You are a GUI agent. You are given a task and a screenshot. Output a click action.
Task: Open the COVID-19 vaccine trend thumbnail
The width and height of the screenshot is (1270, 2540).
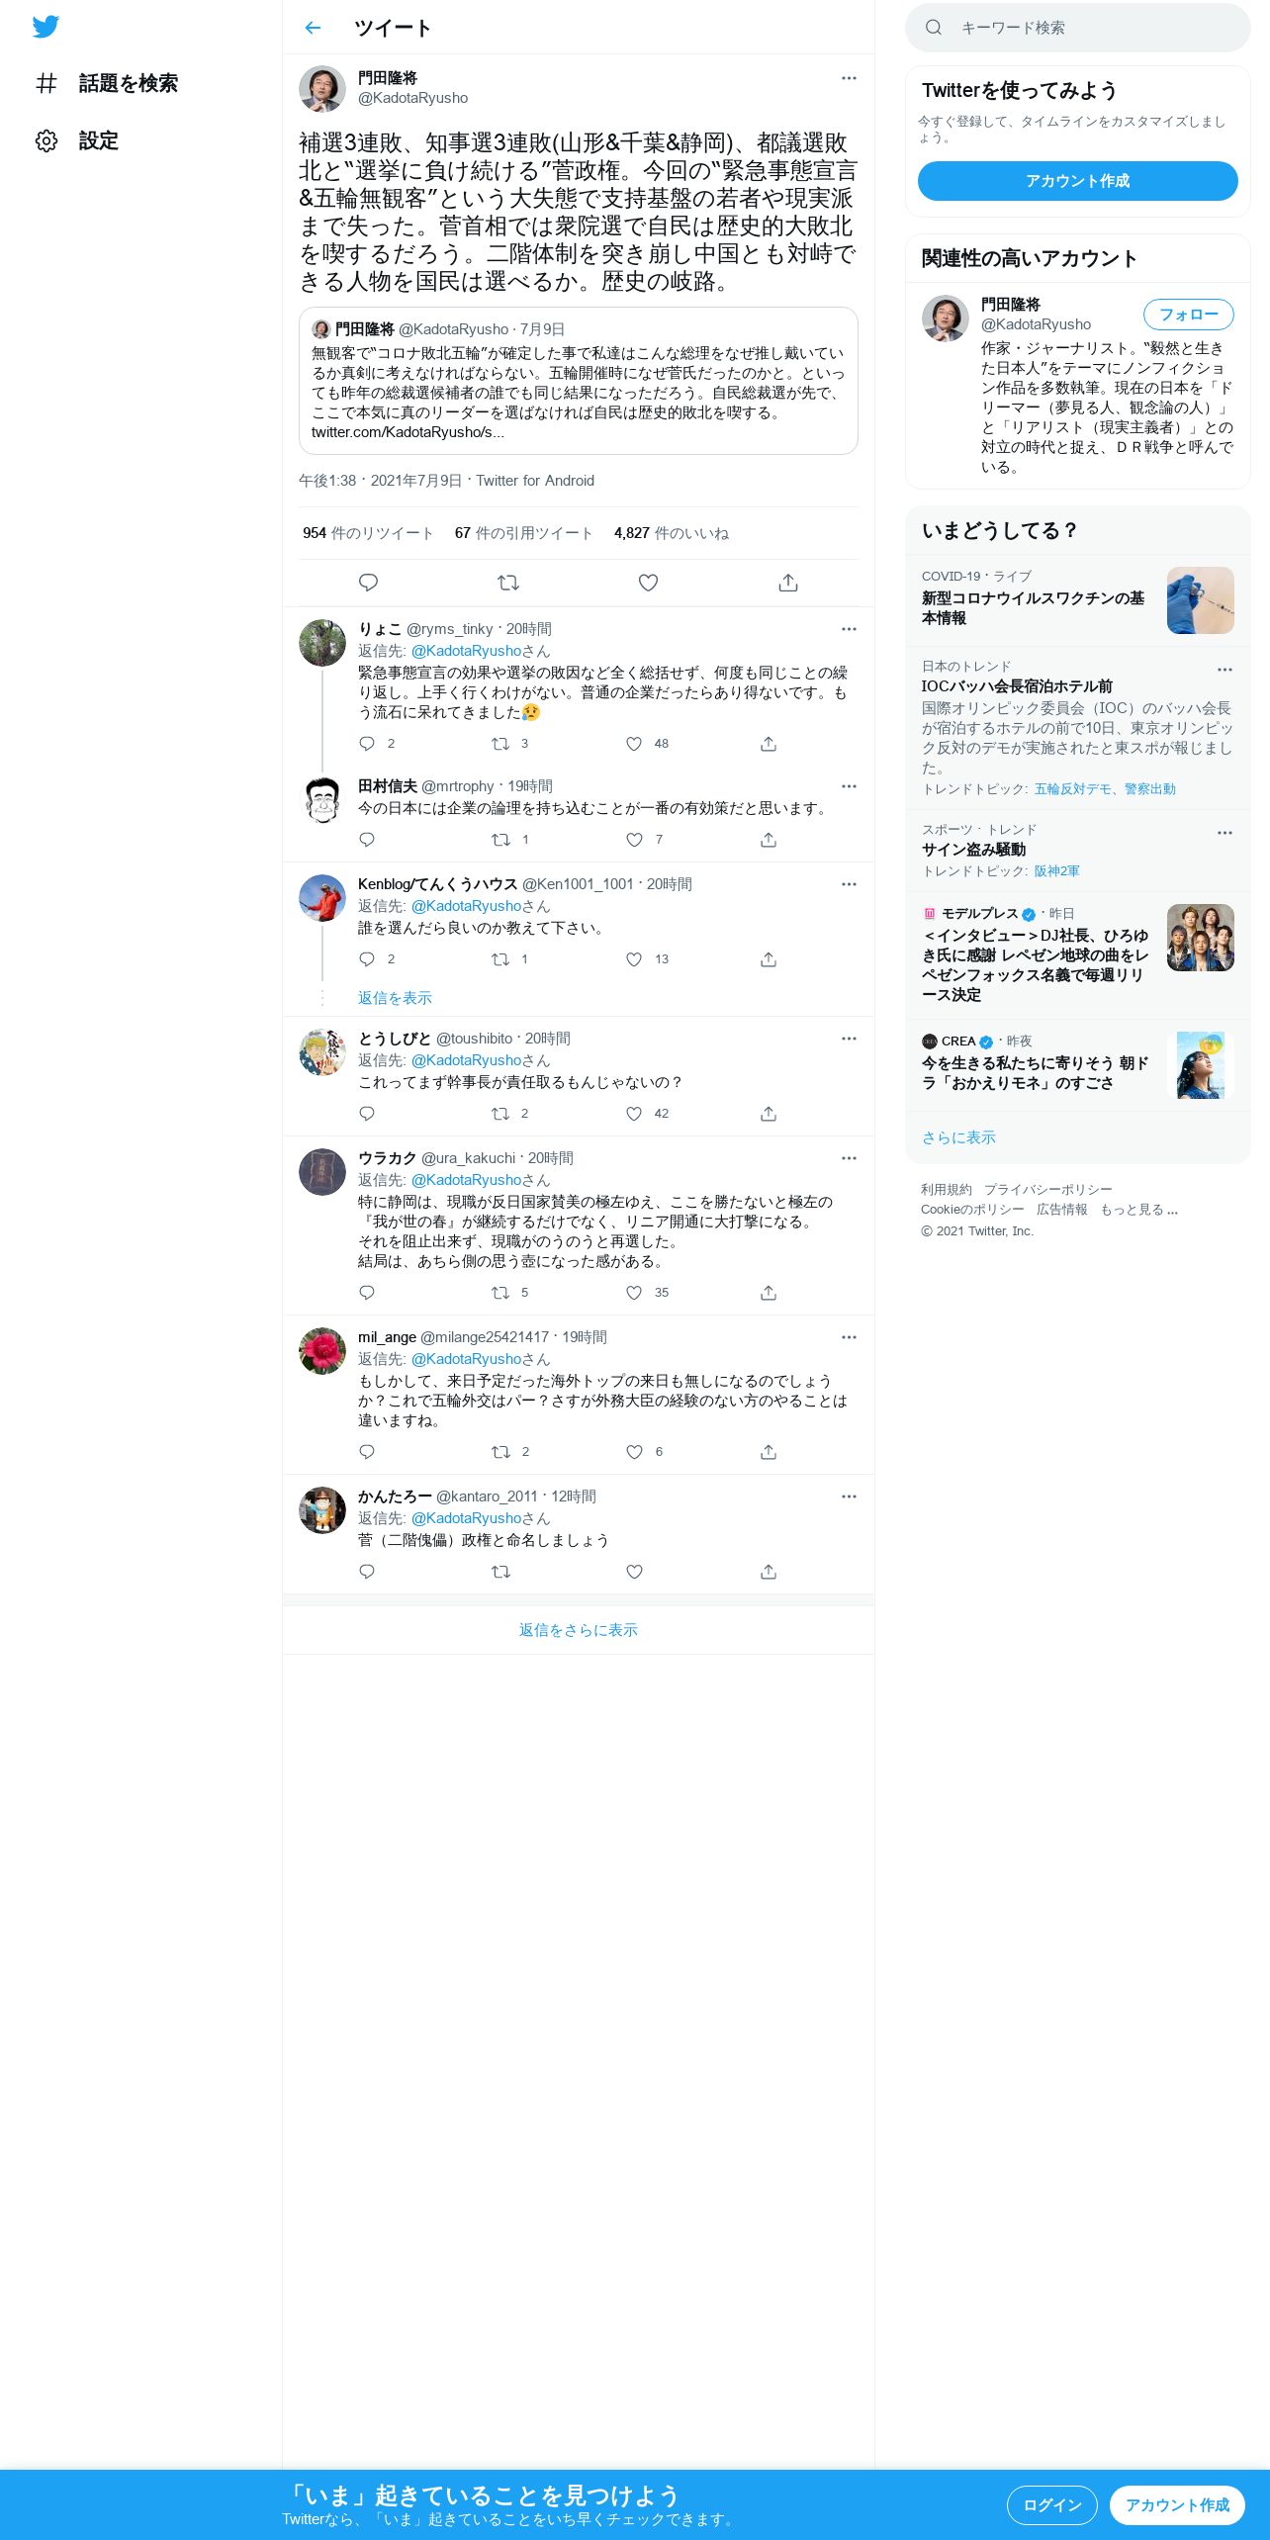1201,600
